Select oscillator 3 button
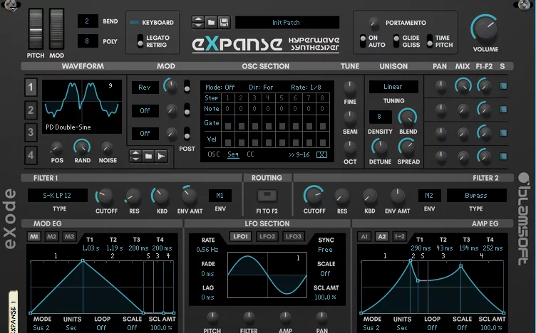This screenshot has width=536, height=333. tap(31, 132)
